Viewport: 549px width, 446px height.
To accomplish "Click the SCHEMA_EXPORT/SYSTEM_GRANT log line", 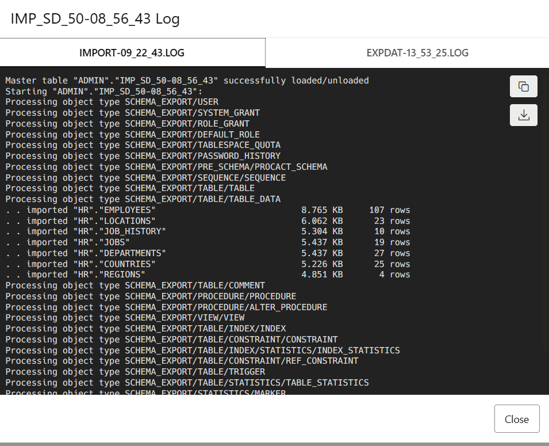I will click(x=133, y=113).
